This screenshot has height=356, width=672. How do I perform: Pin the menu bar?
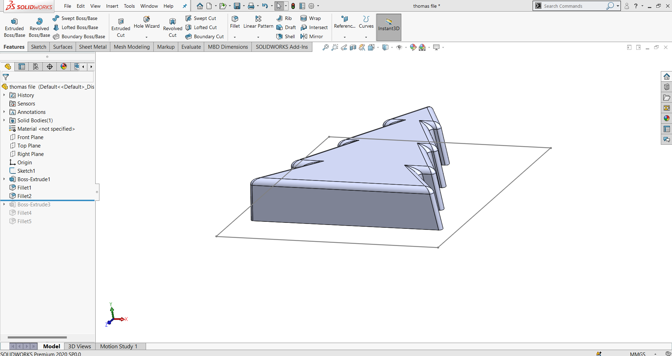(x=185, y=6)
